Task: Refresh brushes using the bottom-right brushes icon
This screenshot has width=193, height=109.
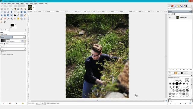Action: click(190, 104)
